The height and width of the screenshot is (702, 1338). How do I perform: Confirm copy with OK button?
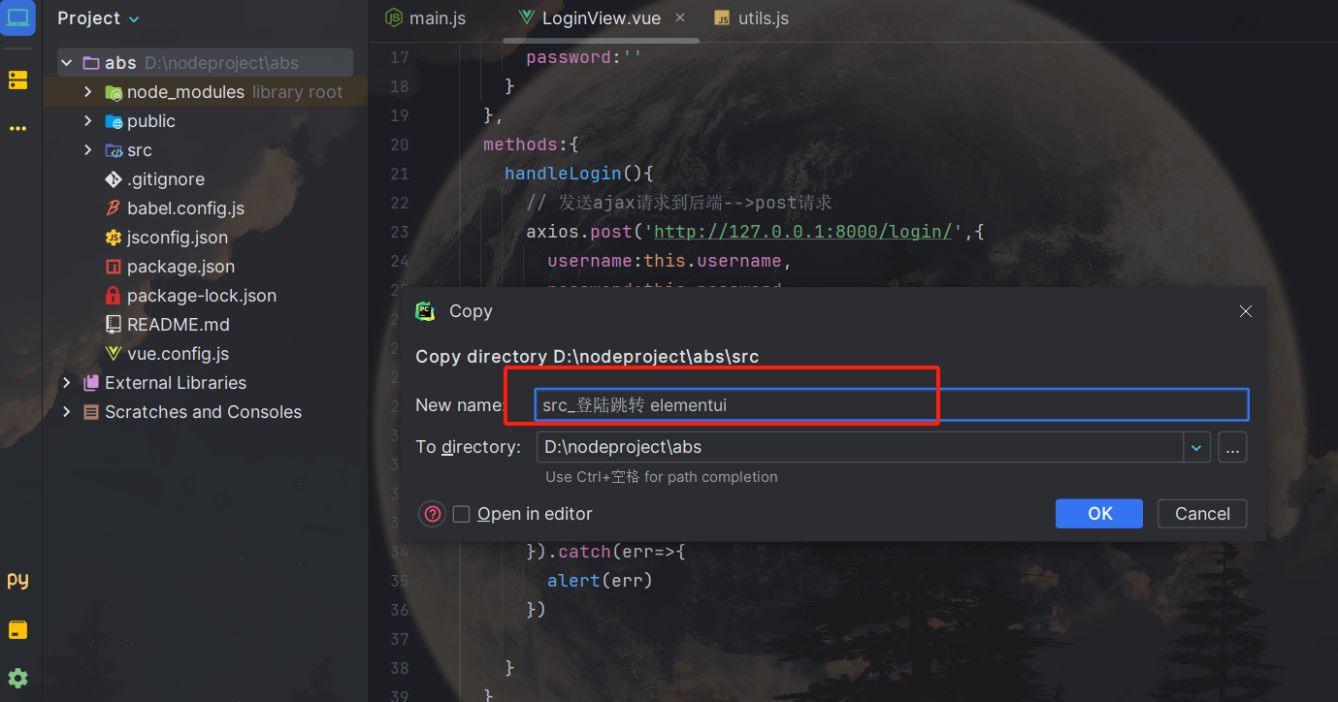[x=1099, y=514]
